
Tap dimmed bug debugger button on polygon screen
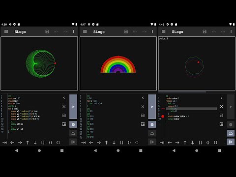tap(231, 124)
